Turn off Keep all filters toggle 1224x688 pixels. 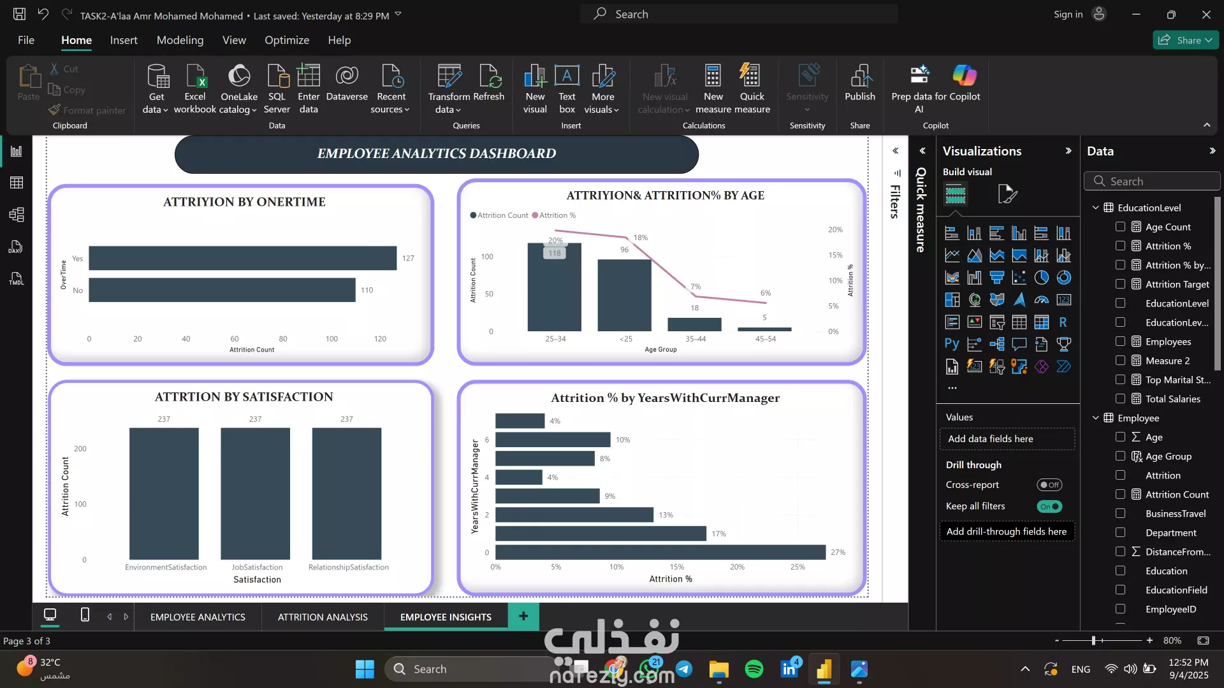[x=1049, y=506]
